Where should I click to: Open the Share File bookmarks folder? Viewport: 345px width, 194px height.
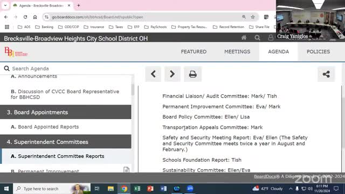click(x=259, y=27)
